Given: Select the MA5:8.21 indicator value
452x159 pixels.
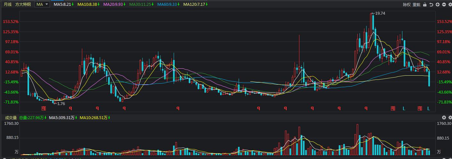Looking at the screenshot, I should tap(64, 4).
